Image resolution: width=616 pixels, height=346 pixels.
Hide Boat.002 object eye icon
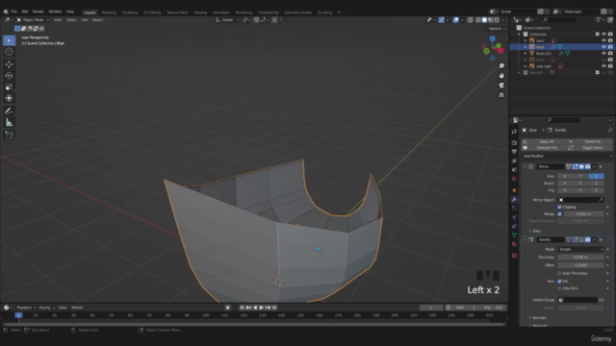pos(603,54)
